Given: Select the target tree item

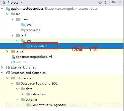Looking at the screenshot, I should (x=20, y=51).
